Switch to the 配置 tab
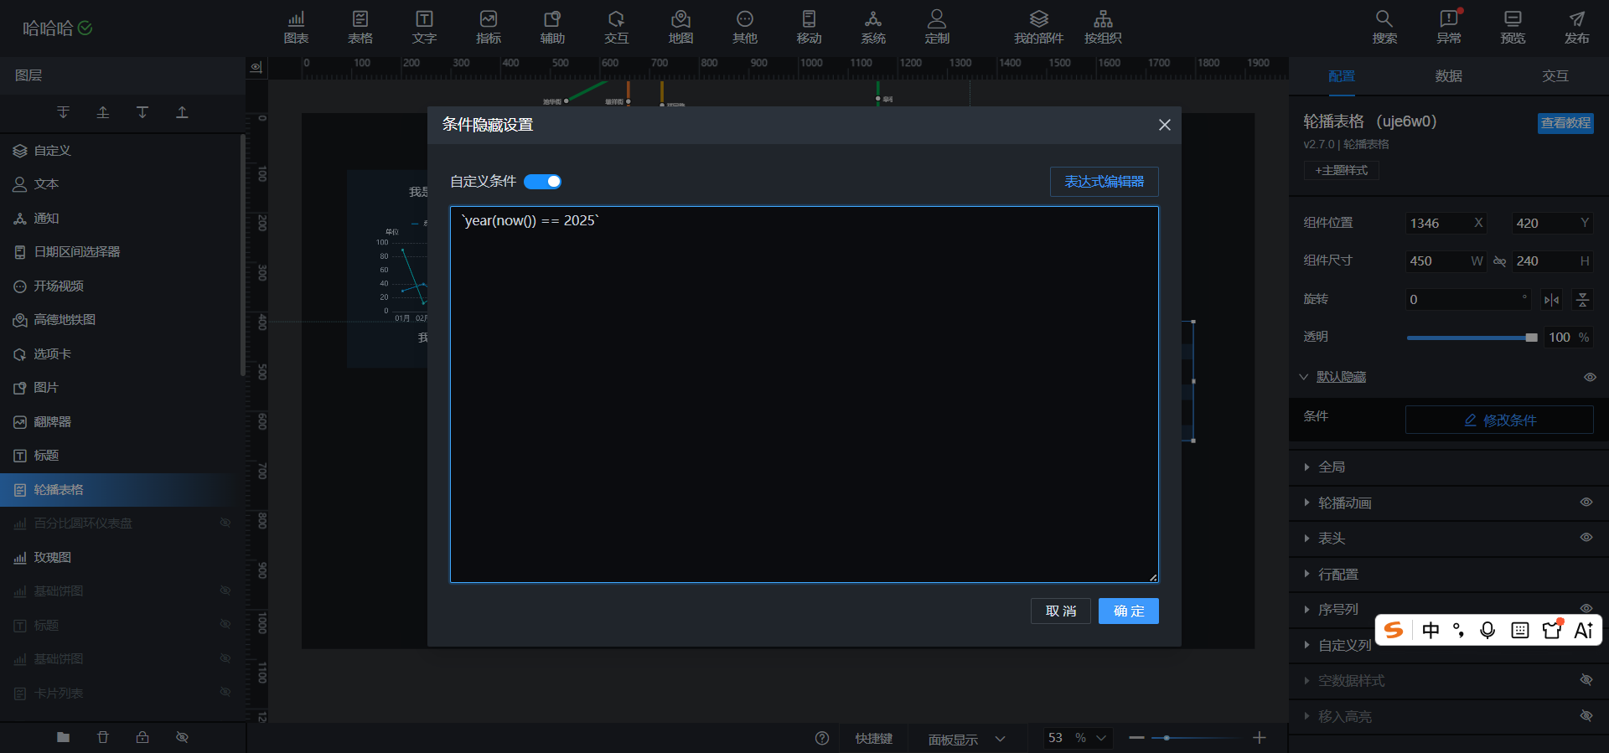1609x753 pixels. click(x=1342, y=76)
